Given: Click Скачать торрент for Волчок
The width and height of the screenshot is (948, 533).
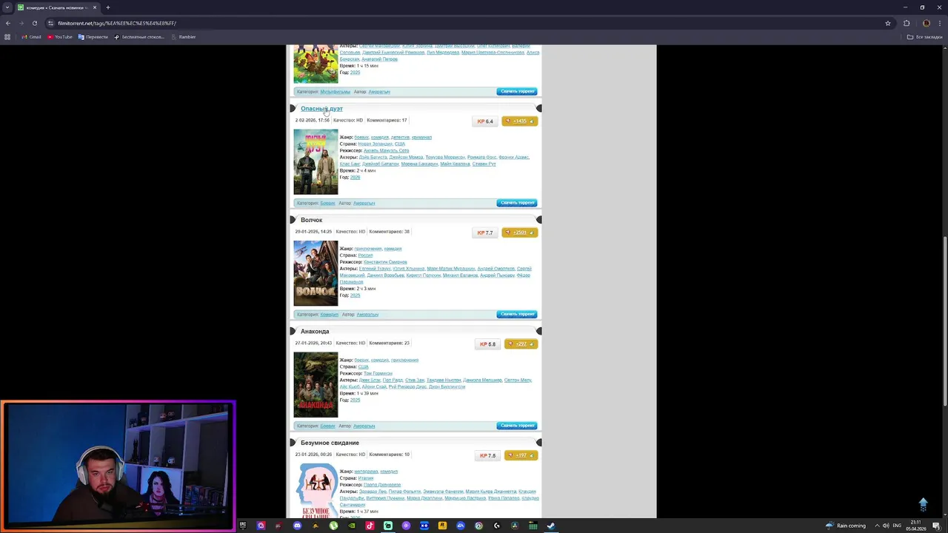Looking at the screenshot, I should click(x=517, y=314).
